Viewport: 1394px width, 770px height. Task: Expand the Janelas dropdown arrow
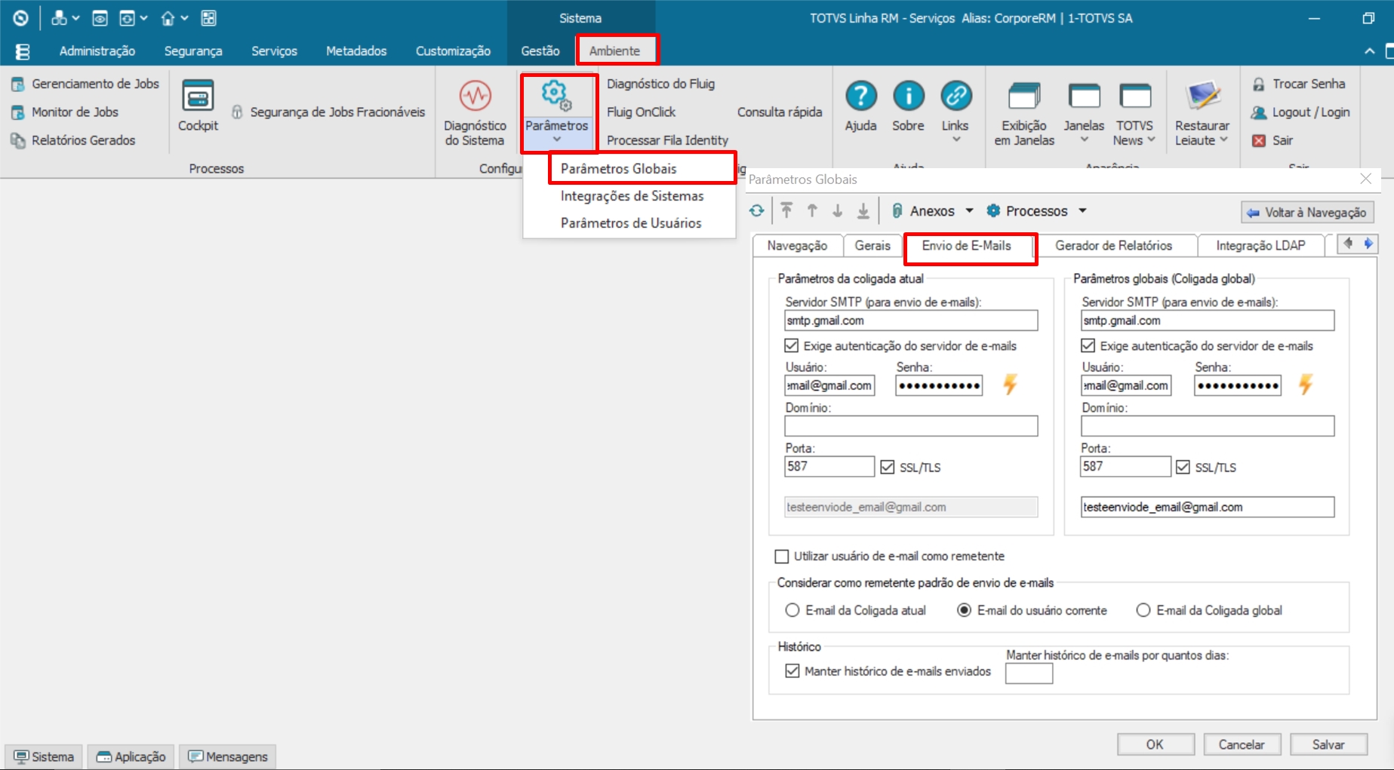click(x=1085, y=140)
